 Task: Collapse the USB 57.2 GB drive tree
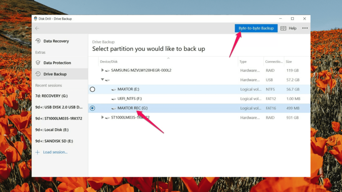pyautogui.click(x=102, y=79)
